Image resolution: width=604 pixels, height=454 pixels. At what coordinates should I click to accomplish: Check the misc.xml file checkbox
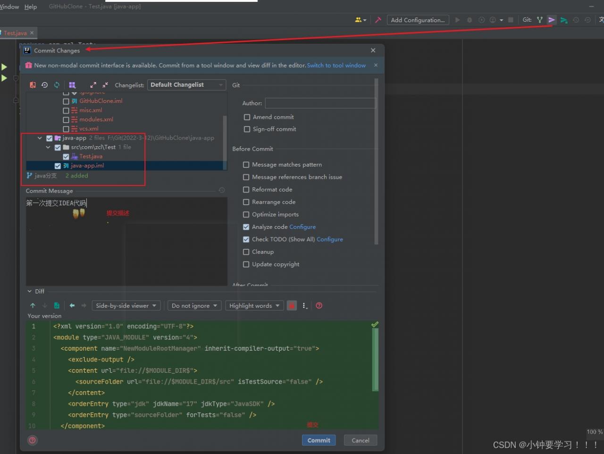pos(66,110)
